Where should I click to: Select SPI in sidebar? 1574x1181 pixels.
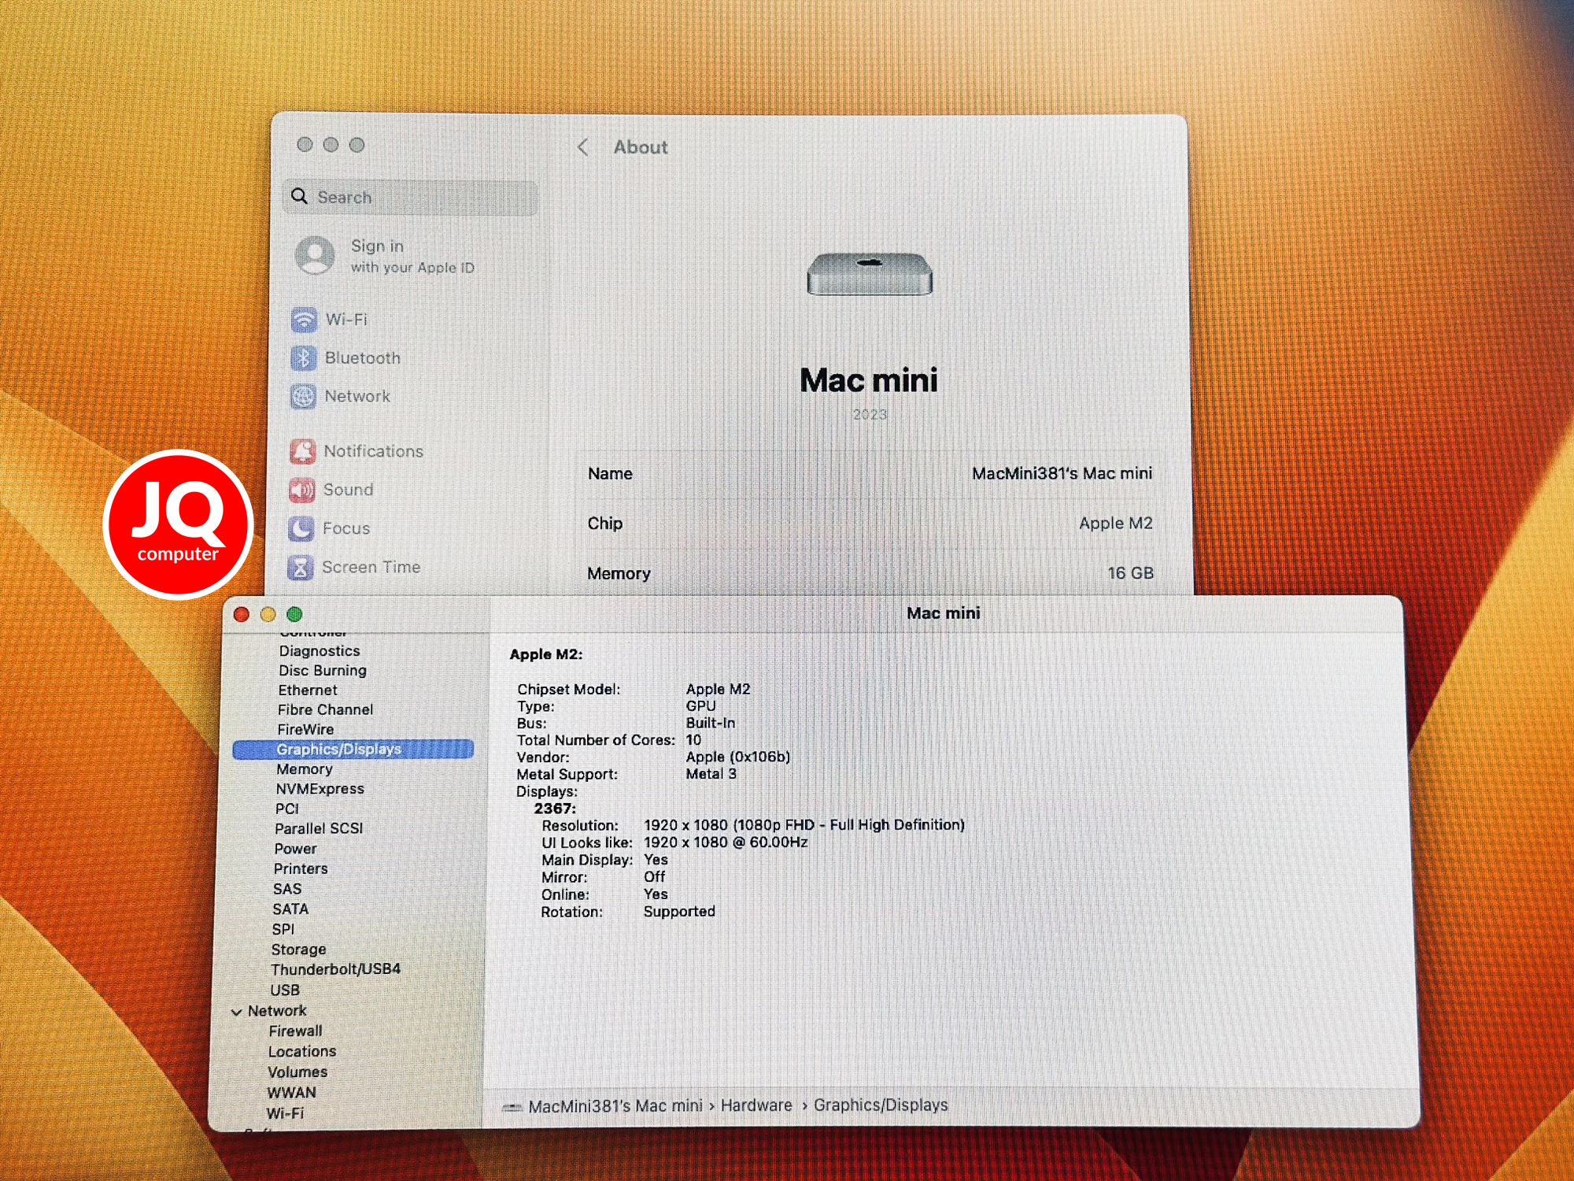coord(283,930)
